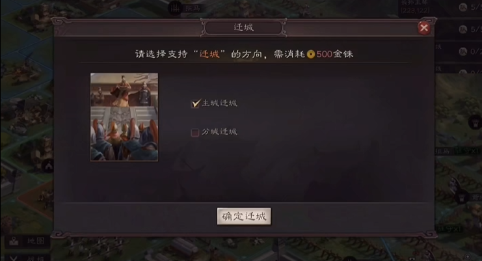
Task: Click the 迁城 title tab
Action: tap(244, 28)
